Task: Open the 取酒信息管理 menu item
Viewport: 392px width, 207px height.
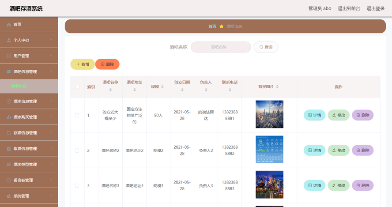Action: pos(29,149)
